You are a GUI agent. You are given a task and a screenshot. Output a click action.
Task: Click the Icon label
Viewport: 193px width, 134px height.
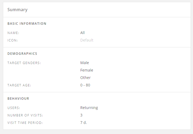coord(13,40)
